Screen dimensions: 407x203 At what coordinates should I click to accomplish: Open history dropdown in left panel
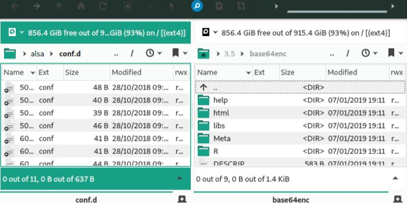[154, 53]
